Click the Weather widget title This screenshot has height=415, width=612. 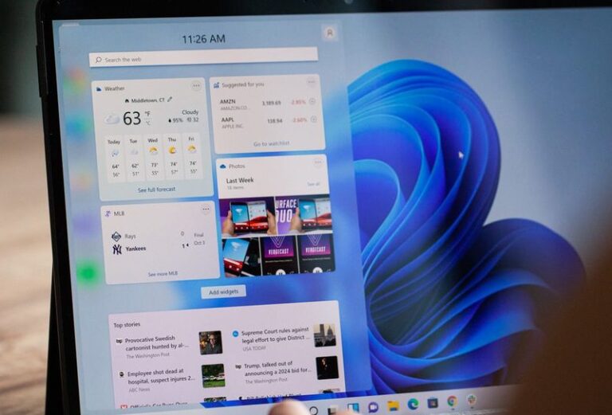pos(115,88)
